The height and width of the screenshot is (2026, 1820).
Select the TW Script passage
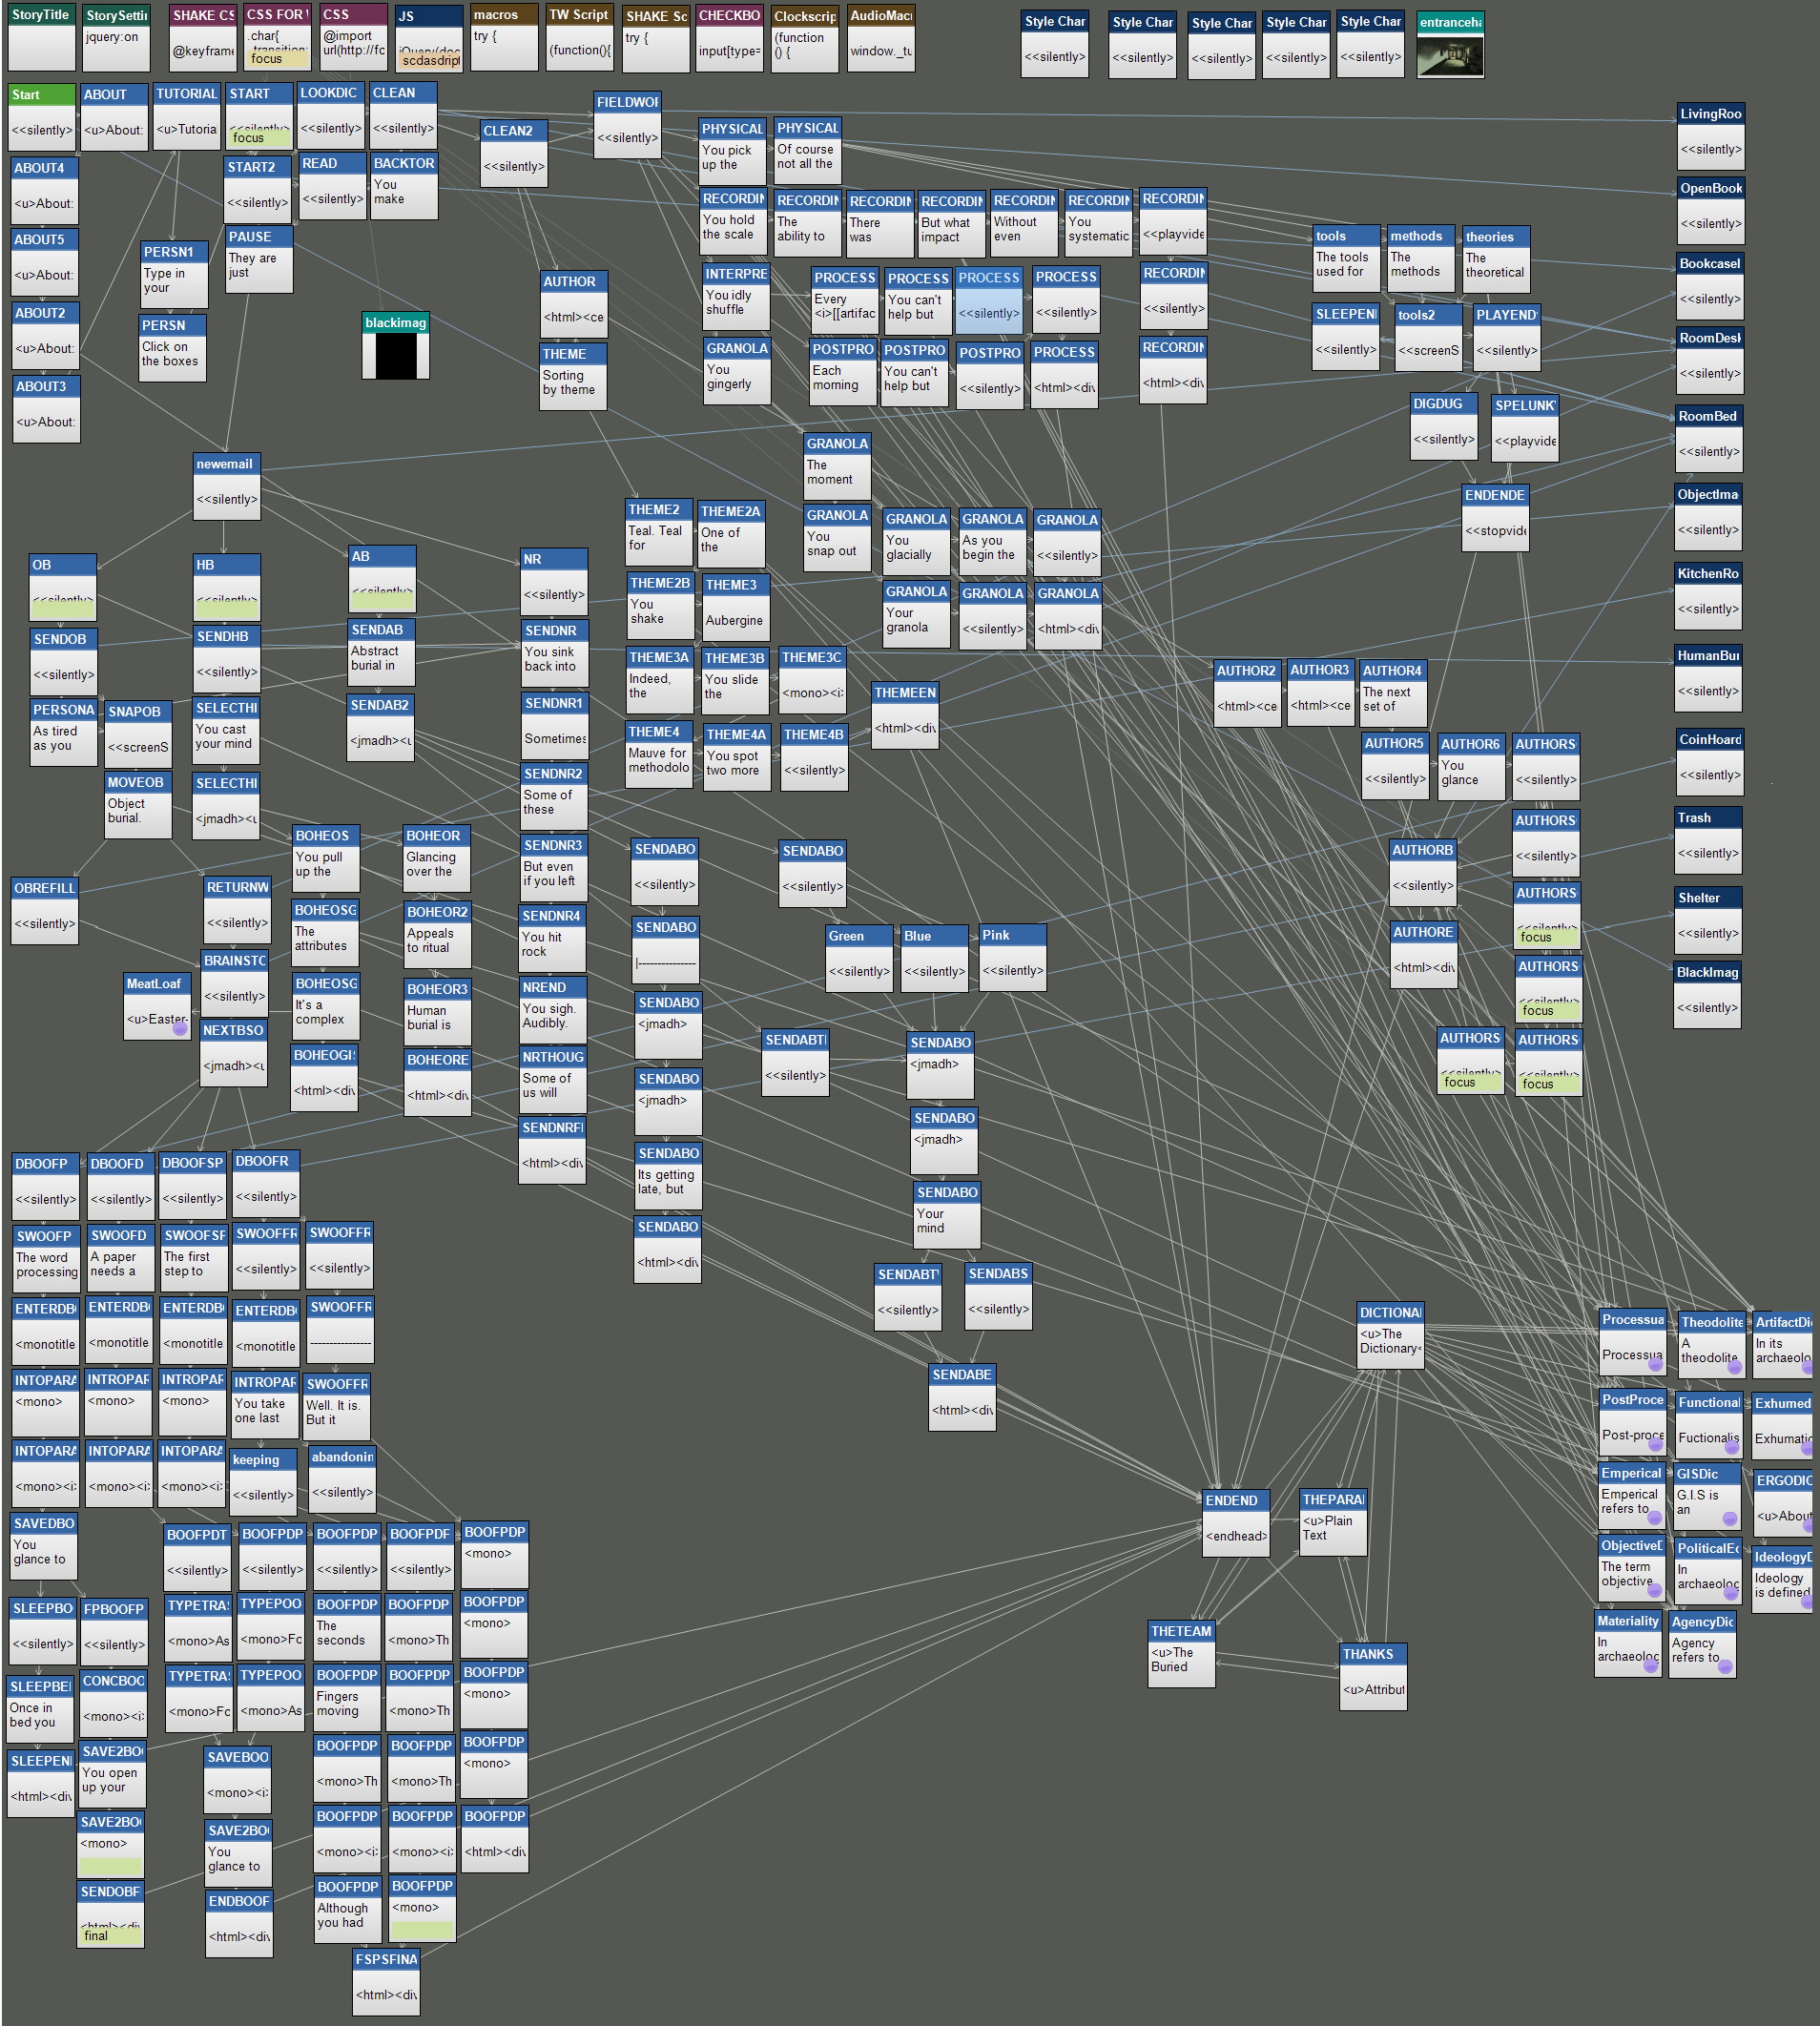pyautogui.click(x=580, y=38)
